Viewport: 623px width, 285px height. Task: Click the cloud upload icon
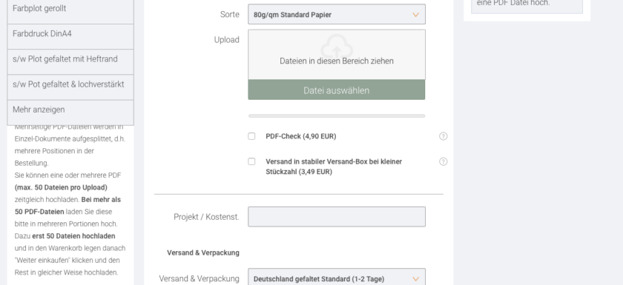tap(337, 47)
